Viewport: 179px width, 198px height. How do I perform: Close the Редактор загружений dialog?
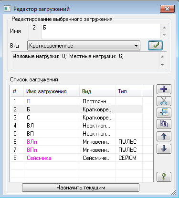tap(167, 9)
